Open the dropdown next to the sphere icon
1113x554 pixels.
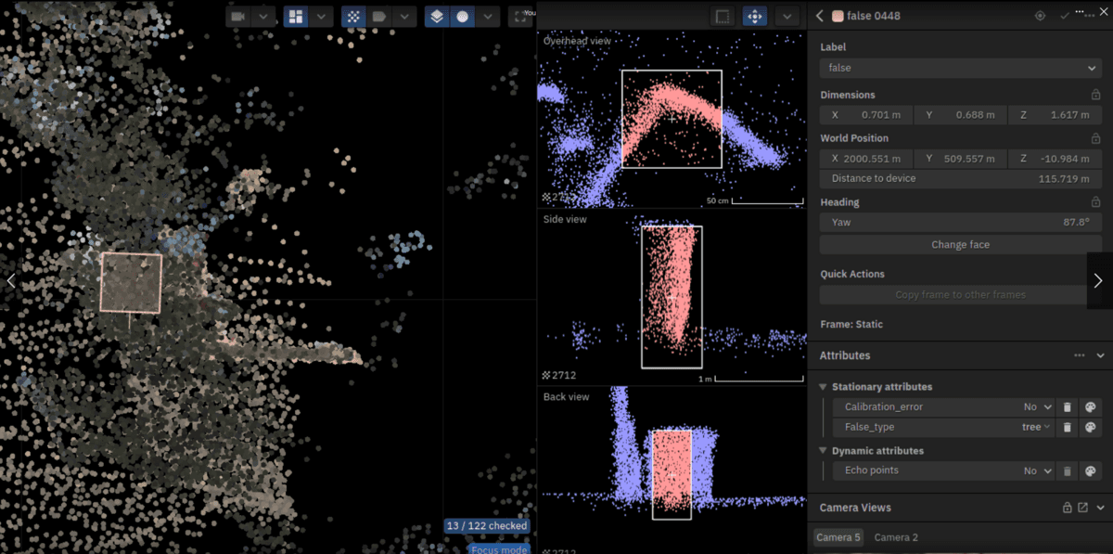click(x=487, y=17)
